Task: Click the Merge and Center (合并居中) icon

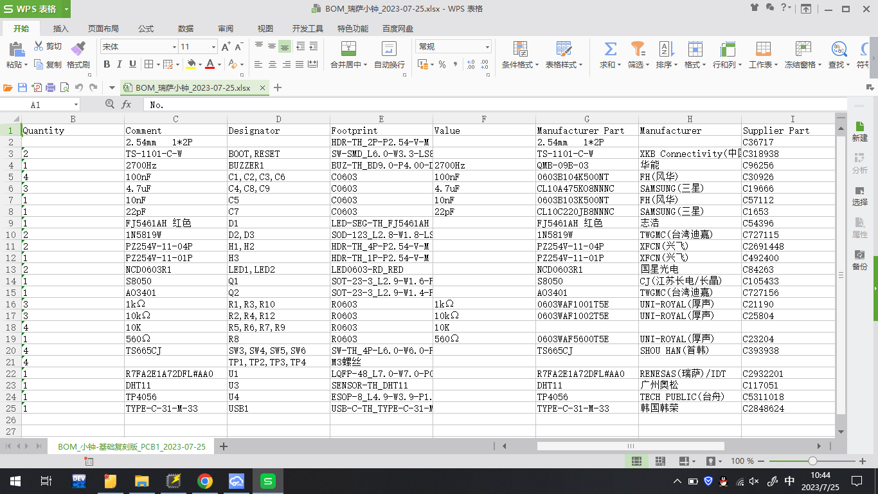Action: [x=348, y=49]
